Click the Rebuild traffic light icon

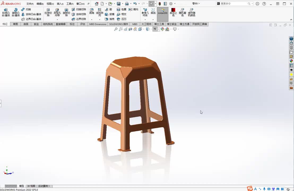coord(159,4)
